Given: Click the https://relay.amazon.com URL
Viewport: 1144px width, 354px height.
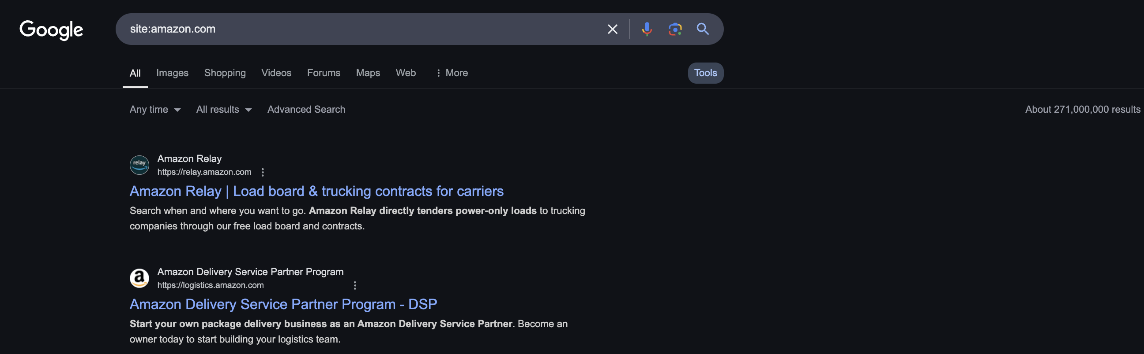Looking at the screenshot, I should [x=204, y=172].
